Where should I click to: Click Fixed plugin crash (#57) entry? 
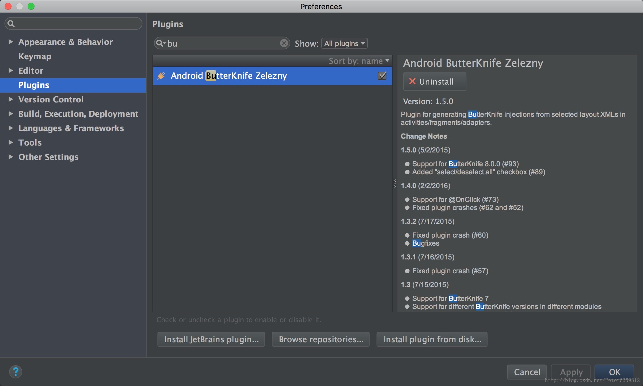[450, 271]
